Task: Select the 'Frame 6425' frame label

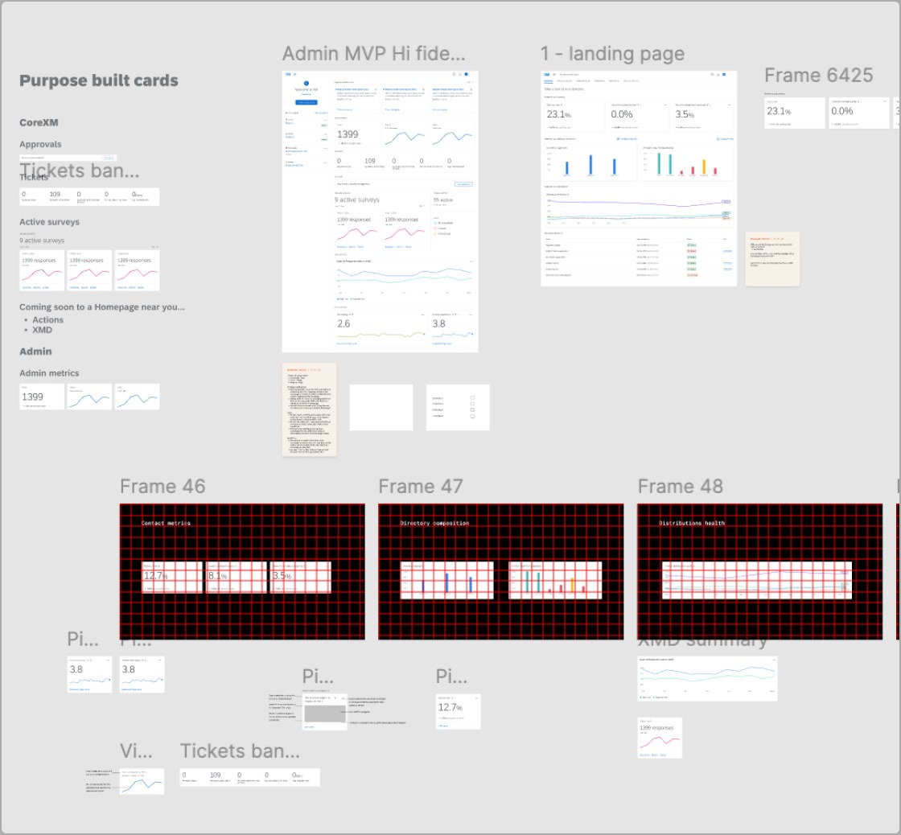Action: point(818,76)
